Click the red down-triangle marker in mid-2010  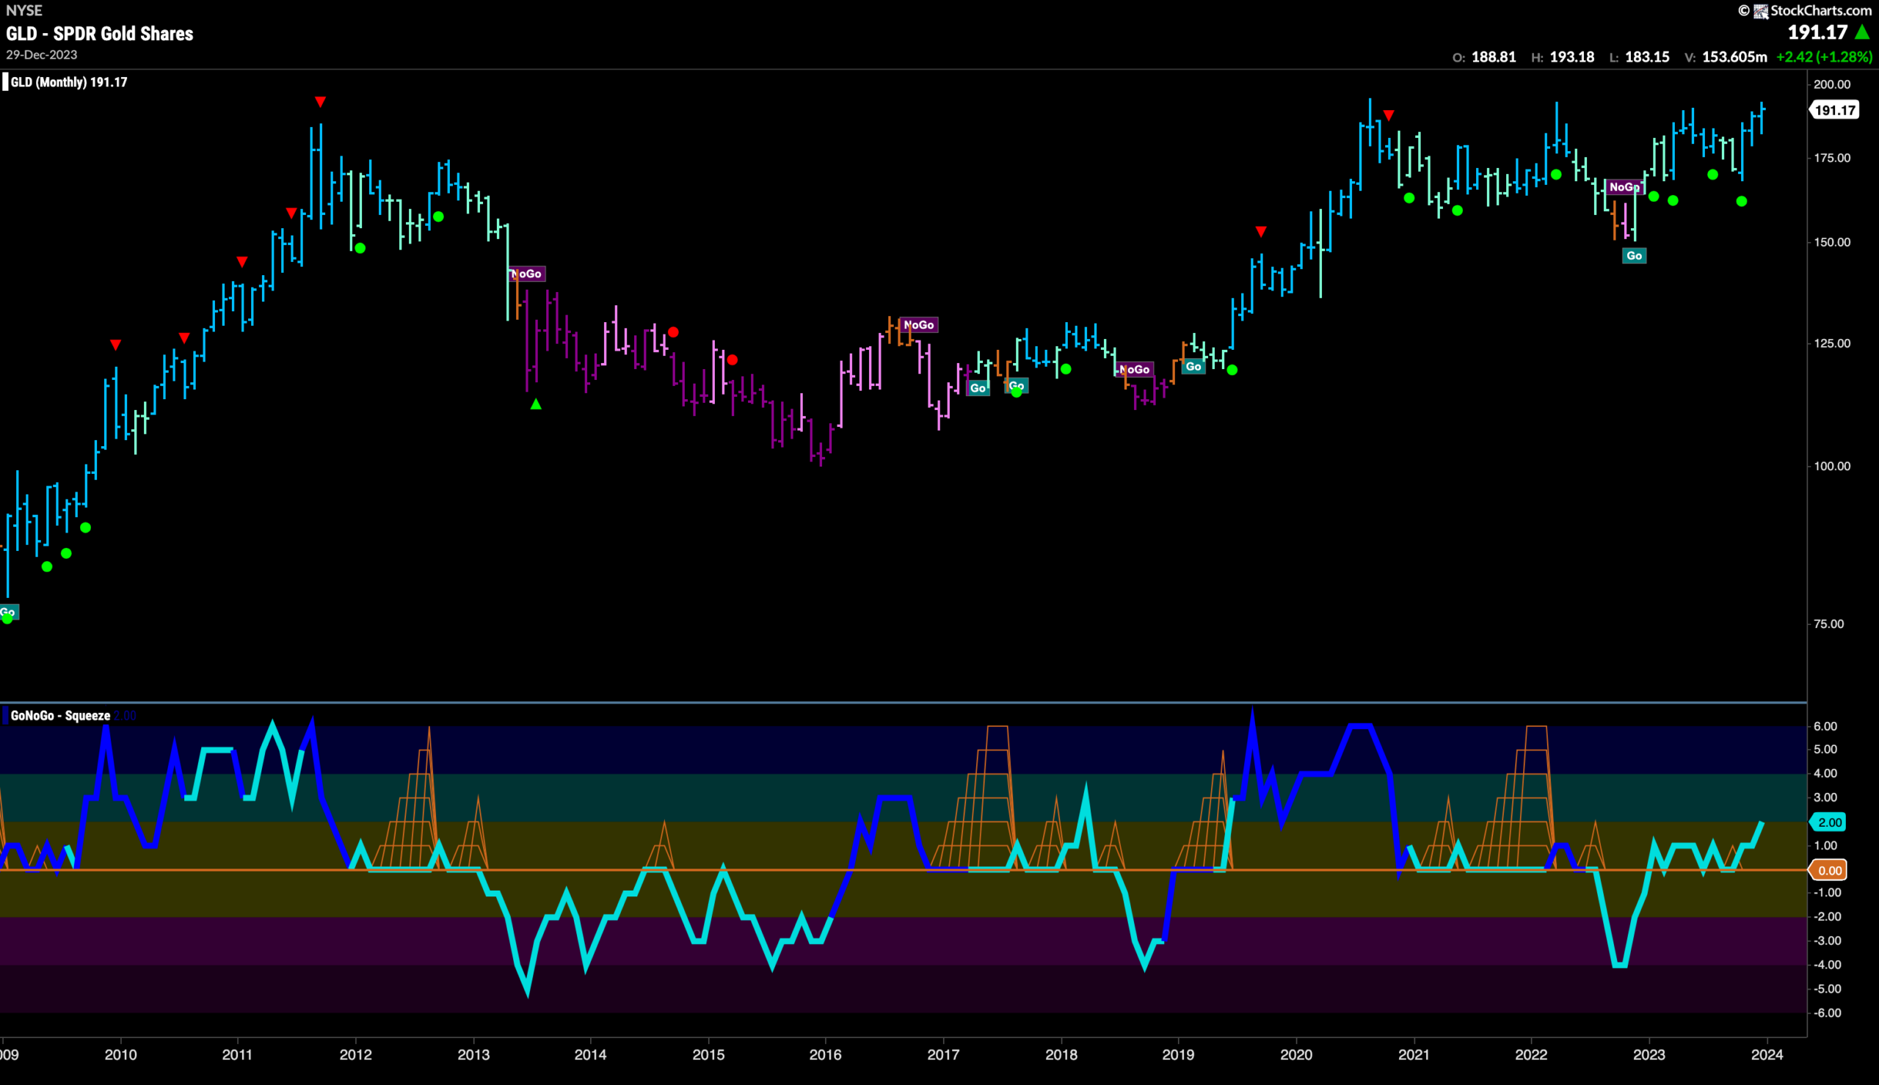pyautogui.click(x=184, y=338)
